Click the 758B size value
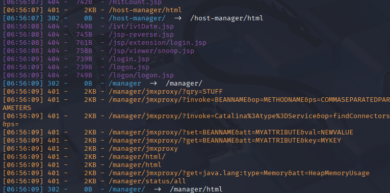The height and width of the screenshot is (193, 390). (x=84, y=51)
